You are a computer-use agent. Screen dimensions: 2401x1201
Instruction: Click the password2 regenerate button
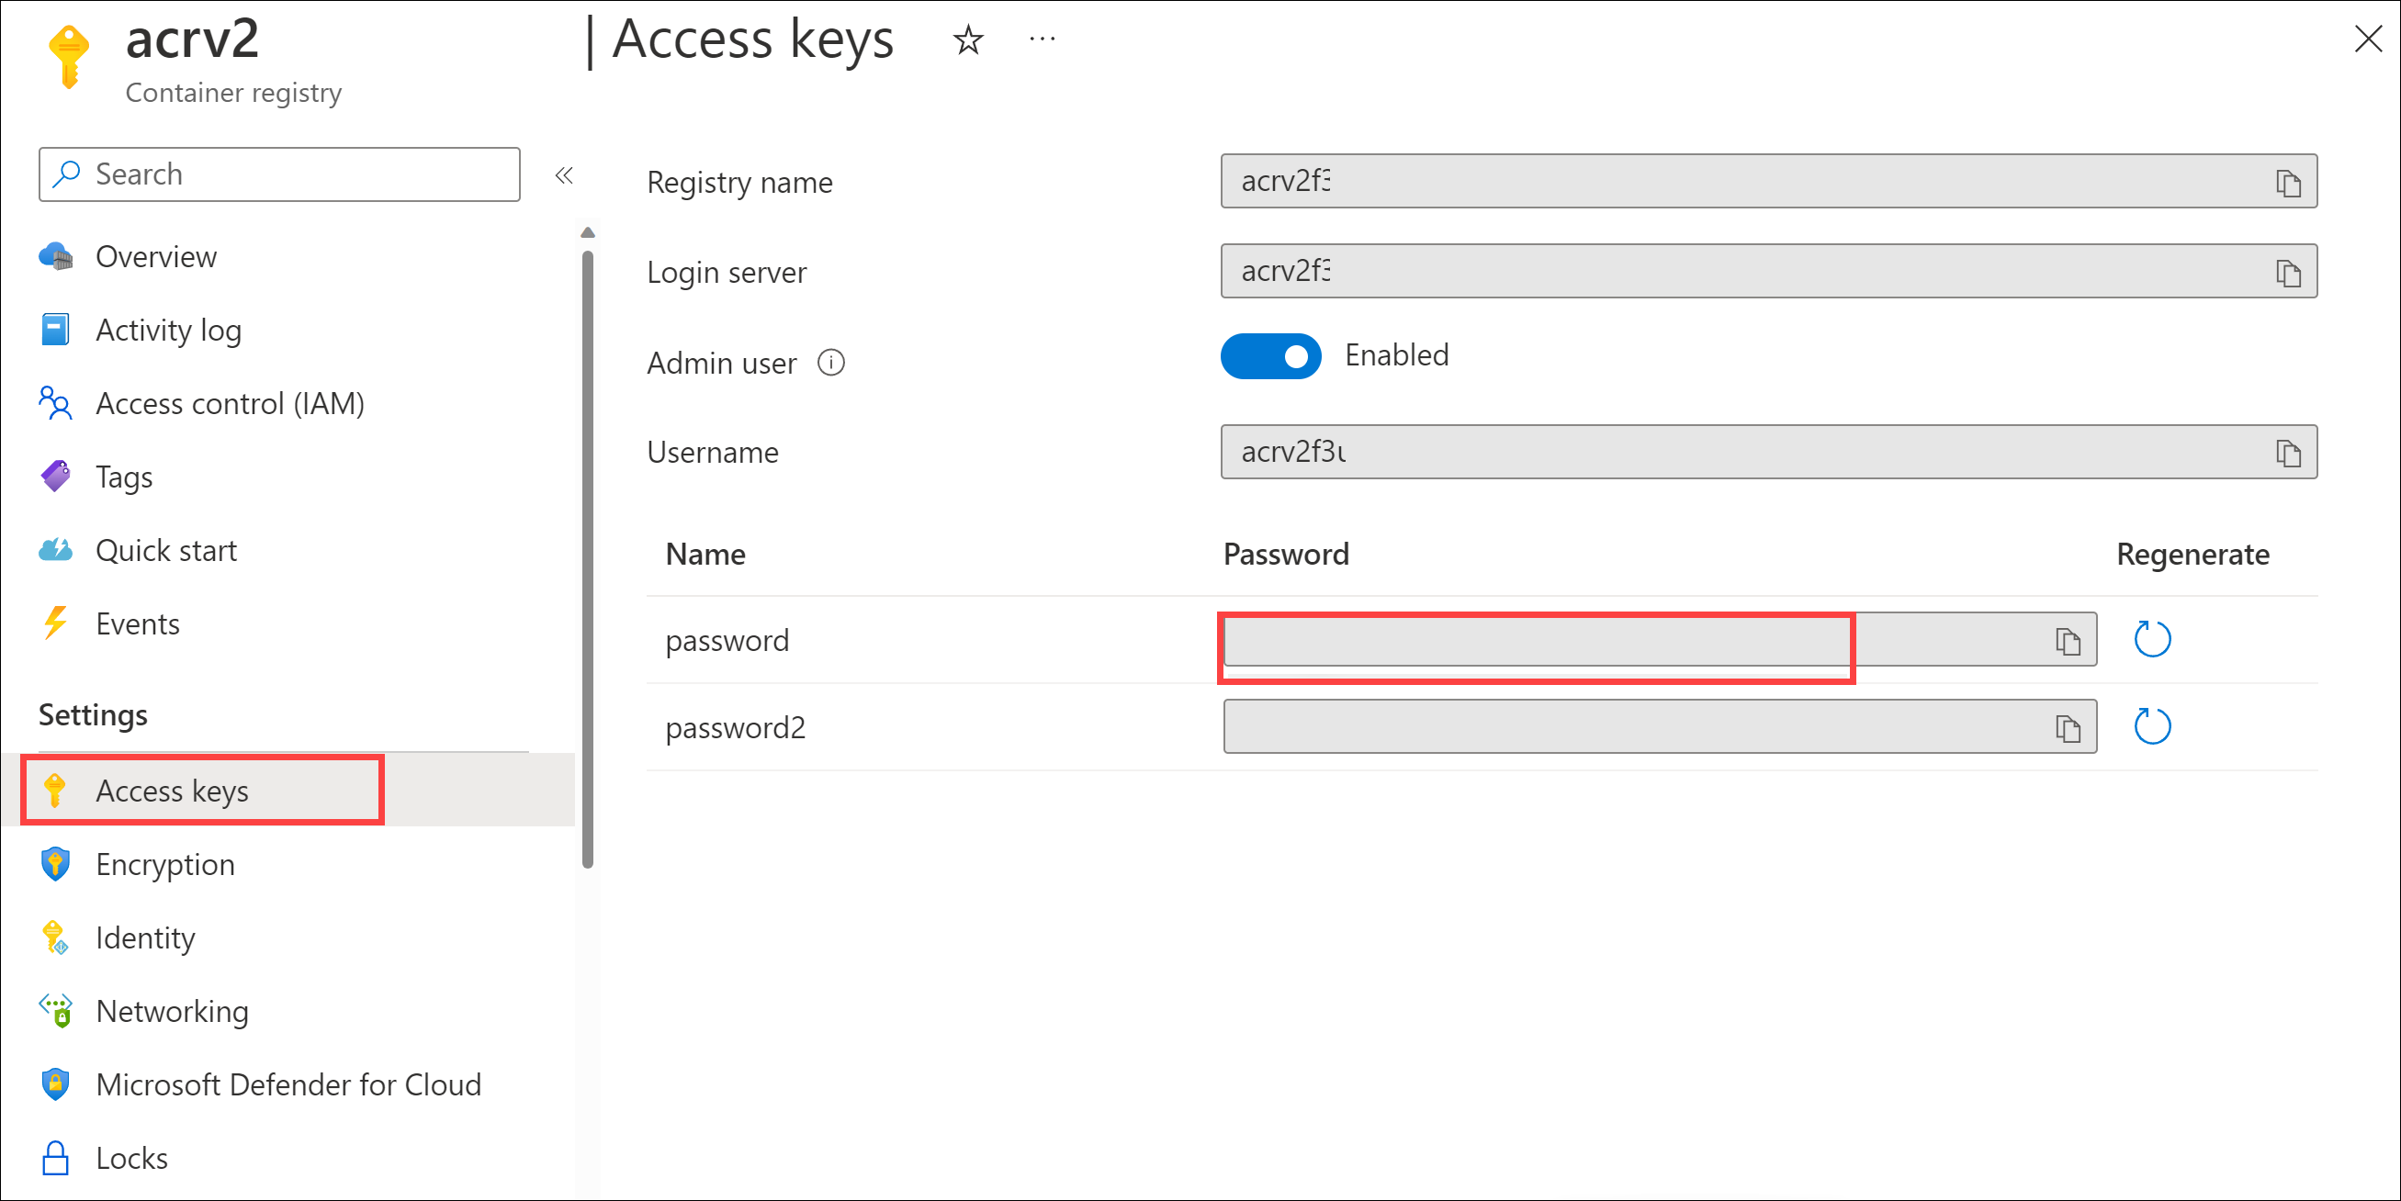tap(2153, 726)
